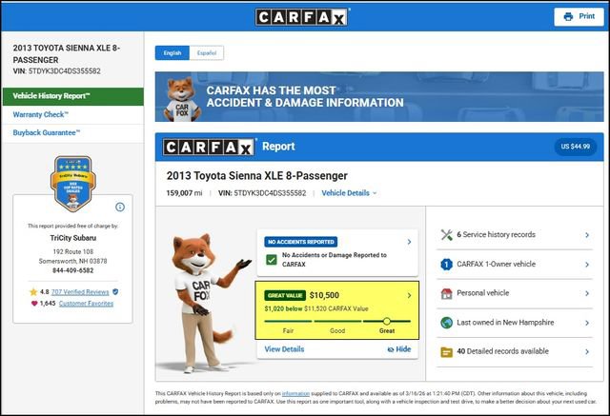Click the globe last owned icon
Image resolution: width=610 pixels, height=416 pixels.
pos(446,323)
